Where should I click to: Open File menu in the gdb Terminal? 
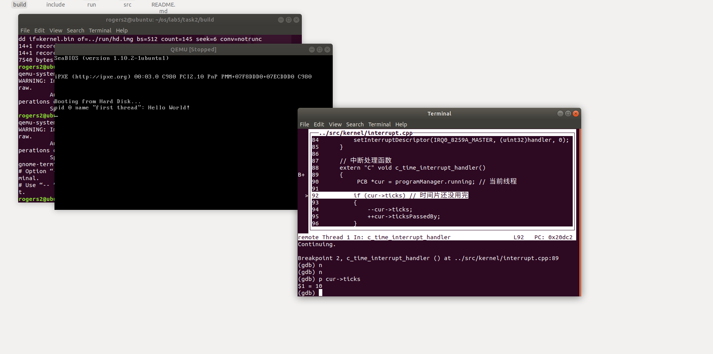(x=304, y=124)
